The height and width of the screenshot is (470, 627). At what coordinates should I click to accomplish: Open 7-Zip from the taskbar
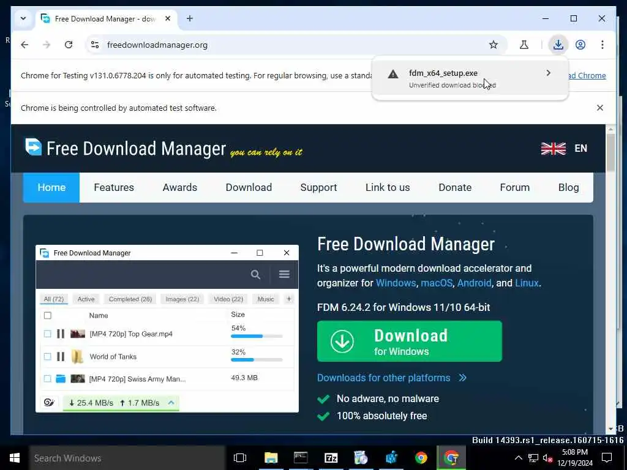[331, 458]
